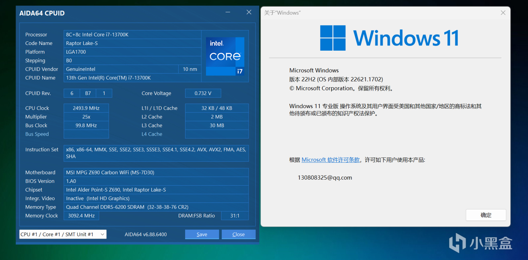Click the Platform value LGA1700
The width and height of the screenshot is (528, 260).
coord(132,52)
